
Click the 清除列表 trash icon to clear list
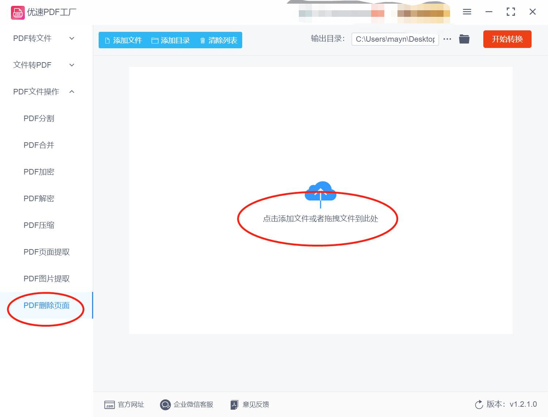(203, 40)
